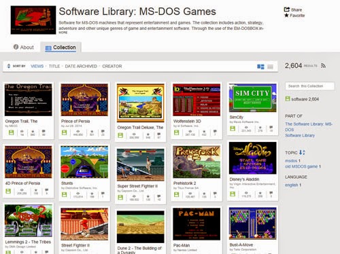Open Oregon Trail Deluxe thumbnail
Screen dimensions: 340x254
[141, 103]
